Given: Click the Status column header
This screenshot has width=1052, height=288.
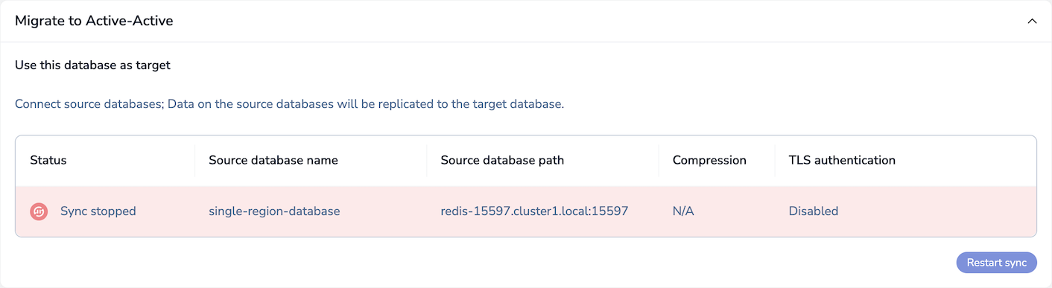Looking at the screenshot, I should point(48,160).
